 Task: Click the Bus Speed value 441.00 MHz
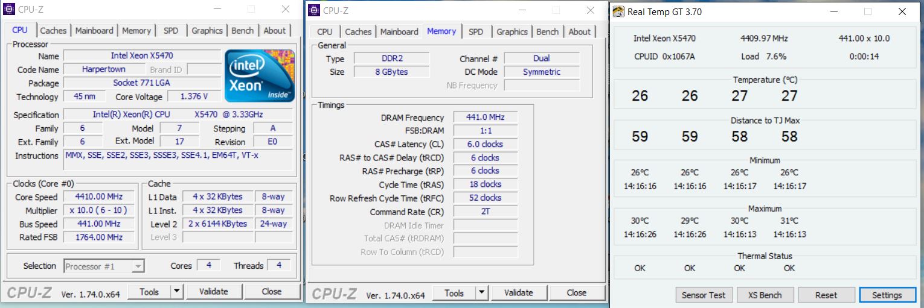(99, 224)
